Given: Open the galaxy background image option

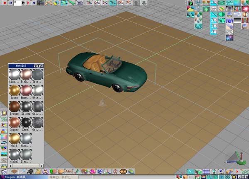Looking at the screenshot, I should (x=229, y=38).
